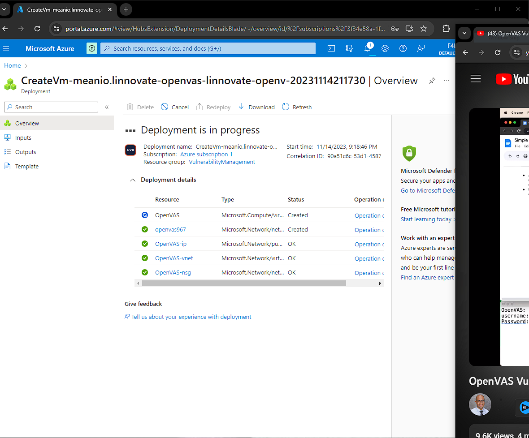Image resolution: width=529 pixels, height=438 pixels.
Task: Open Operation details for the OpenVAS row
Action: coord(369,215)
